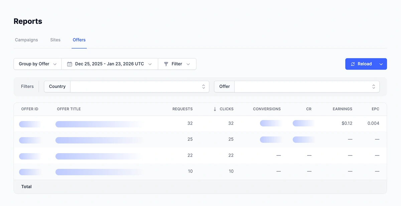401x206 pixels.
Task: Sort the table by the Earnings column
Action: 342,109
